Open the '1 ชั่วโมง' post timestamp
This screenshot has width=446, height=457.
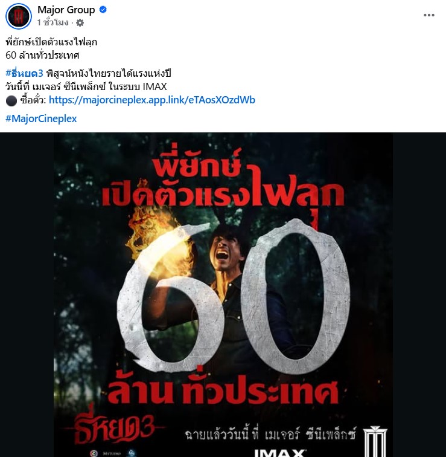point(53,22)
